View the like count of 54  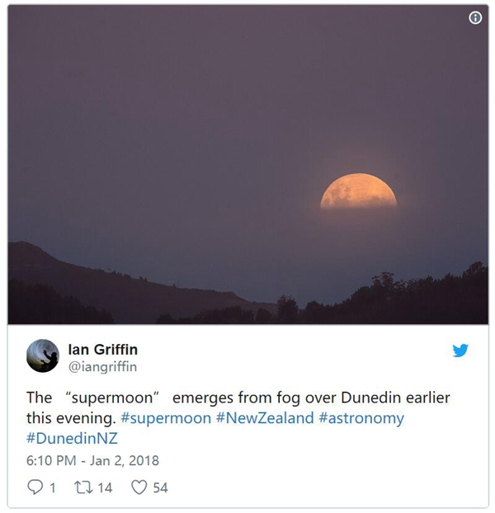(x=160, y=487)
